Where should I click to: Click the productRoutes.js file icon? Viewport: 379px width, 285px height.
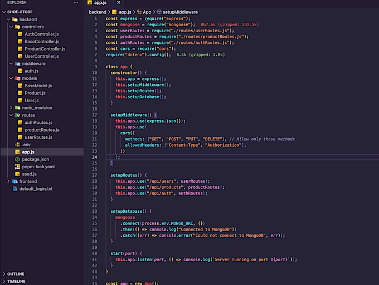[20, 130]
